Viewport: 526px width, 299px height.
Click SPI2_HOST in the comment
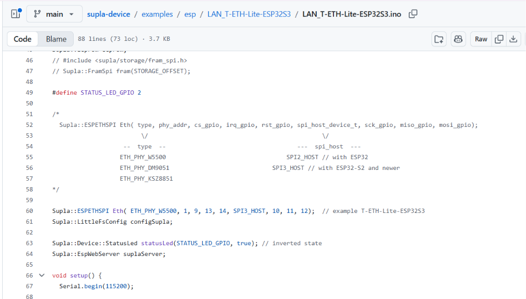[302, 157]
